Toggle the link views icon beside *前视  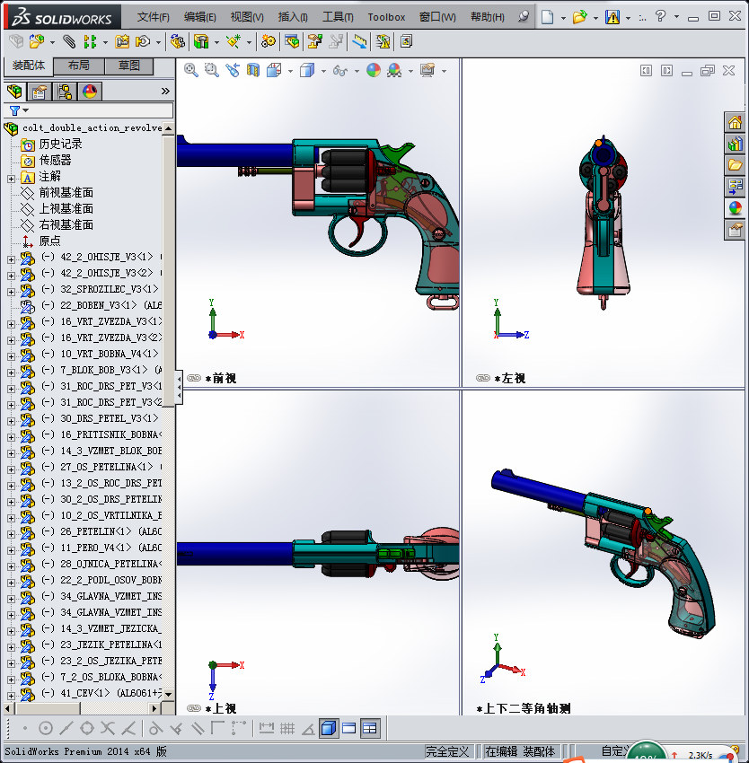coord(194,378)
